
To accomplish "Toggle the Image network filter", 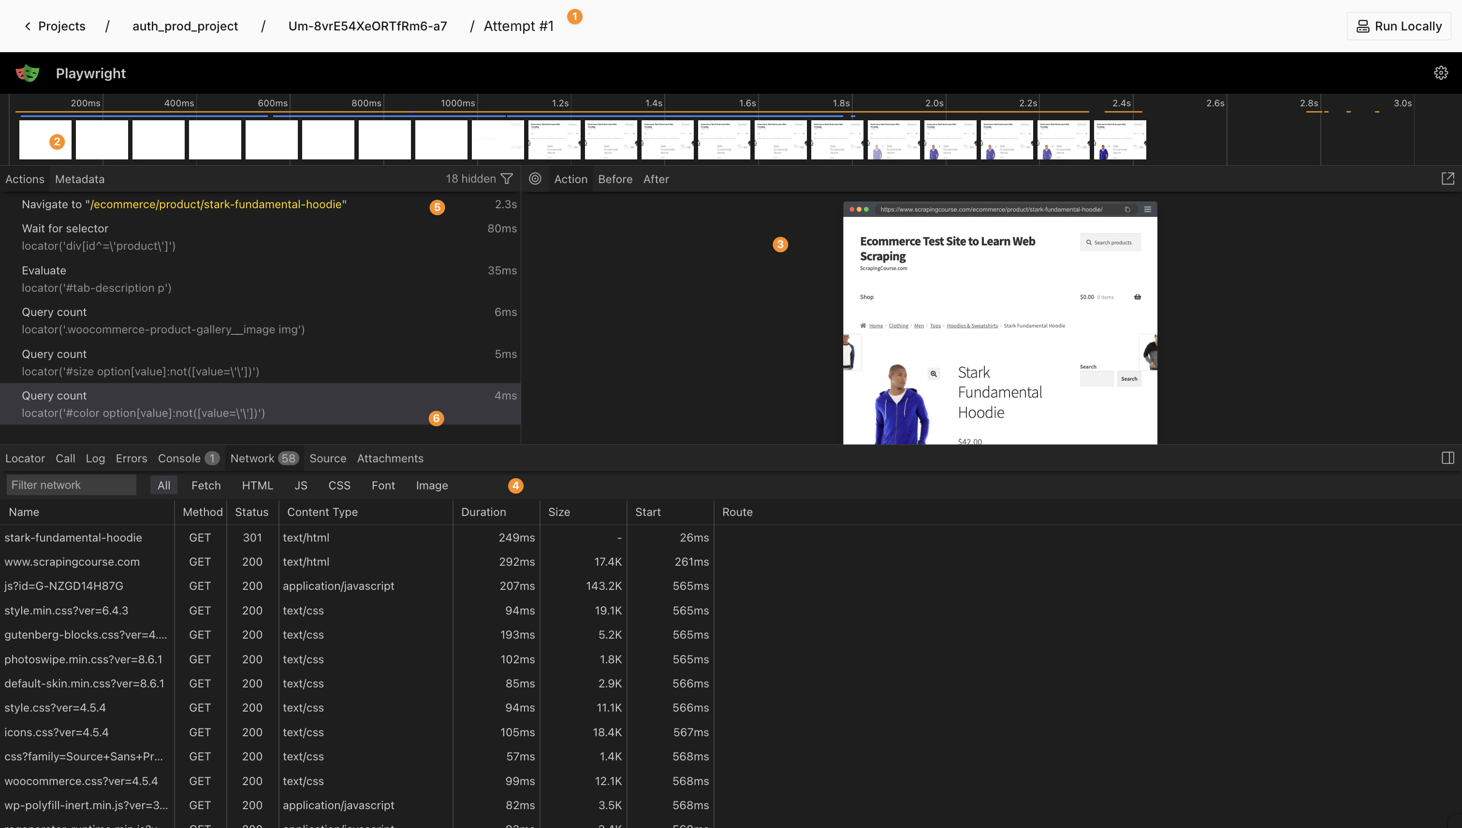I will pyautogui.click(x=432, y=485).
